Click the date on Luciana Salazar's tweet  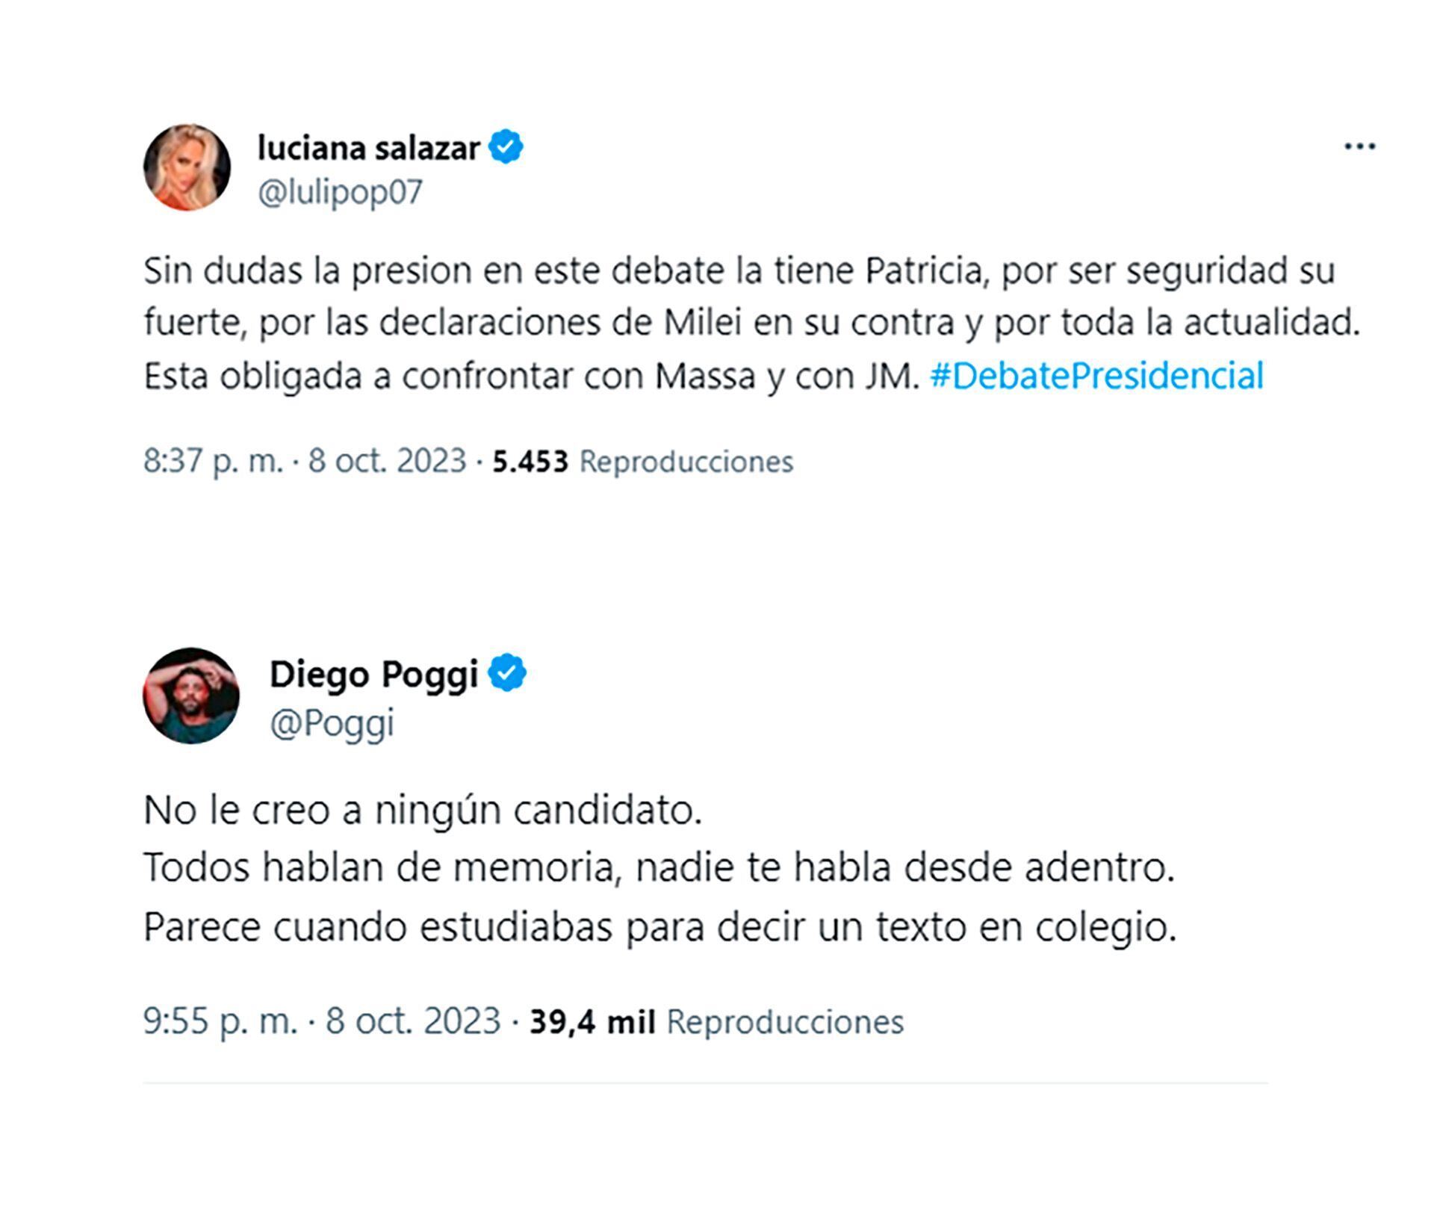387,461
